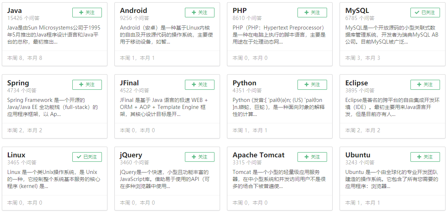The height and width of the screenshot is (212, 447).
Task: Follow the Android topic
Action: click(x=200, y=13)
